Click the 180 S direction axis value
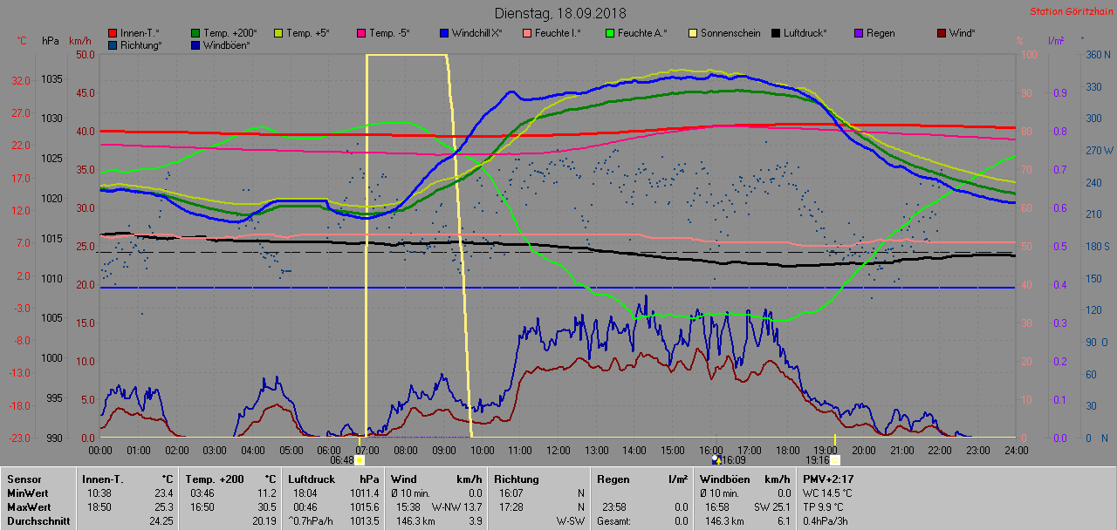 point(1097,247)
